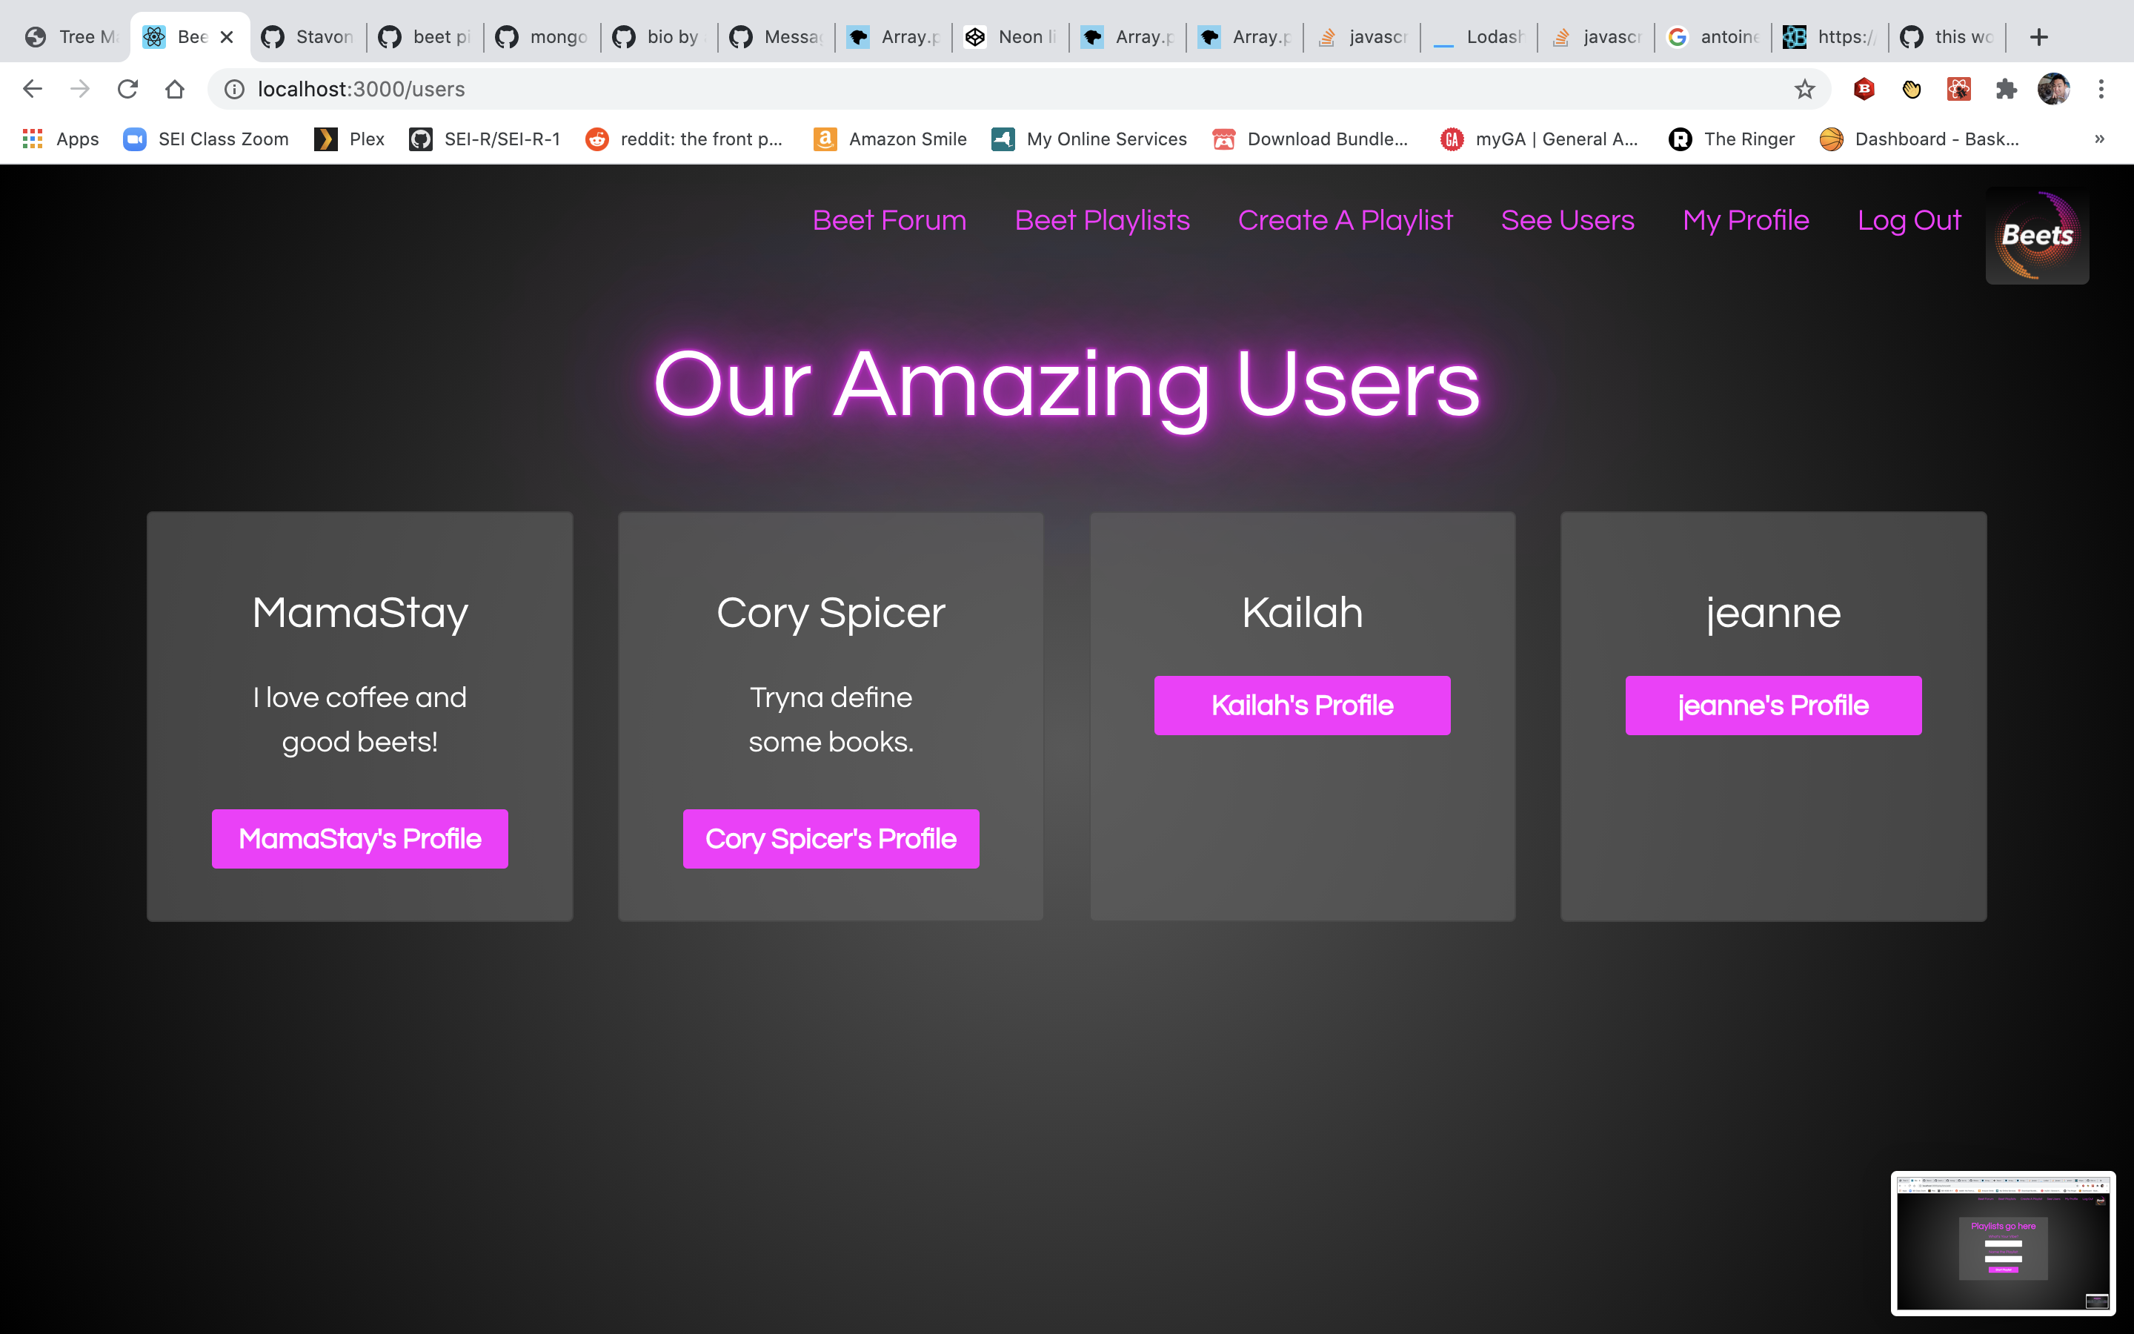This screenshot has width=2134, height=1334.
Task: Click the back navigation arrow
Action: coord(33,87)
